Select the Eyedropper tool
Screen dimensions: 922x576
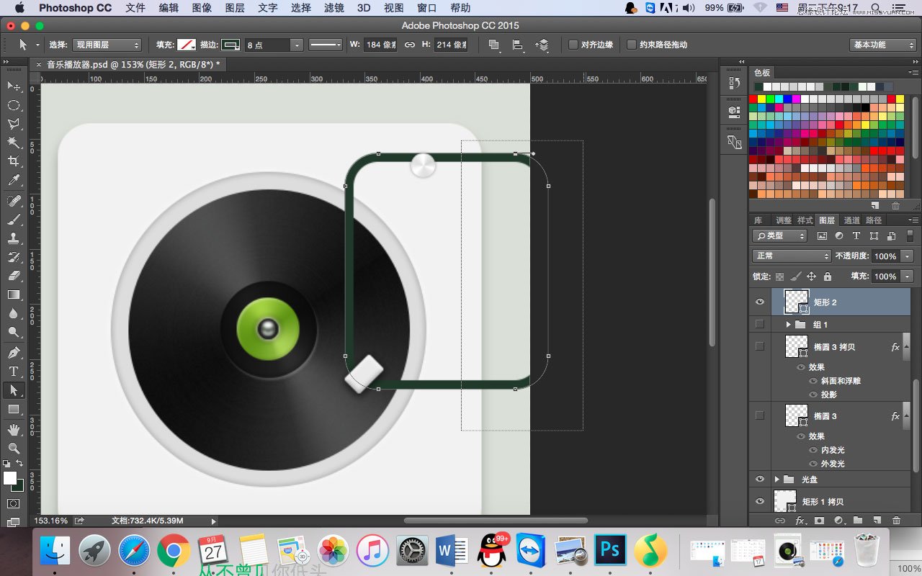[13, 180]
